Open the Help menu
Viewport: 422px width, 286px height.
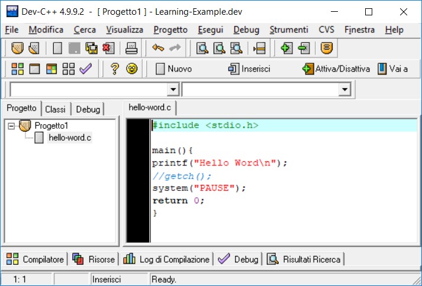394,30
